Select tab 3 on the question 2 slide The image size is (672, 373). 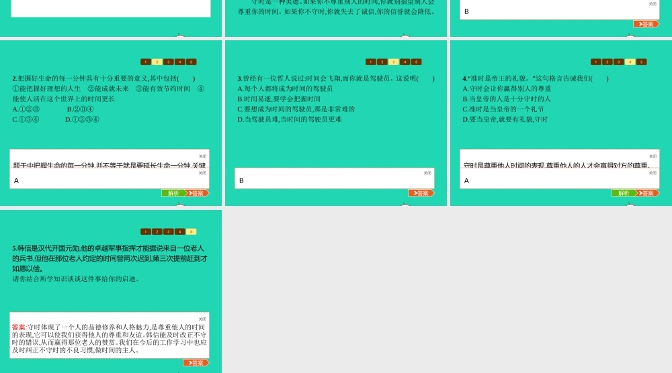pos(169,62)
